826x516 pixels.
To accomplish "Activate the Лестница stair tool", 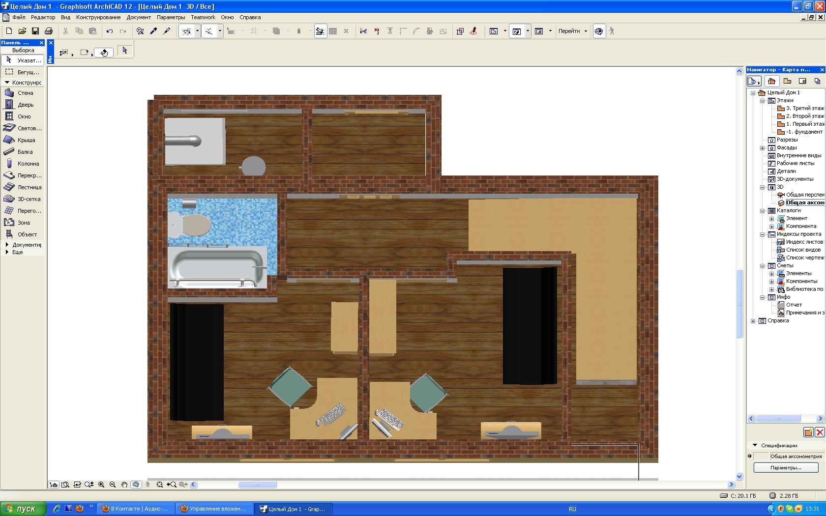I will (x=23, y=187).
